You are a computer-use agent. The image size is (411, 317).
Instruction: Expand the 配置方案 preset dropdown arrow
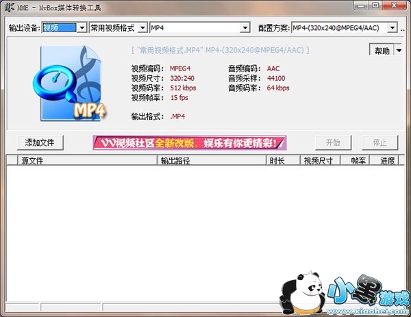tap(393, 28)
